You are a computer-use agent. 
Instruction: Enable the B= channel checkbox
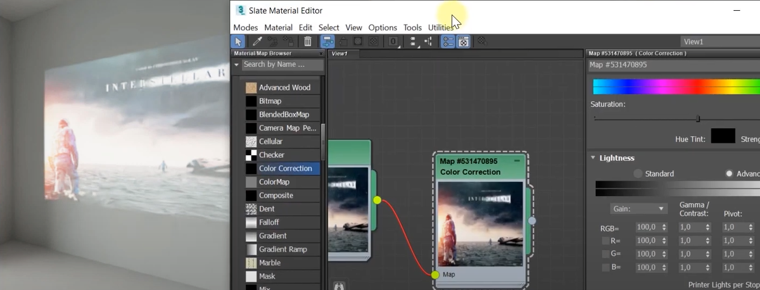605,267
